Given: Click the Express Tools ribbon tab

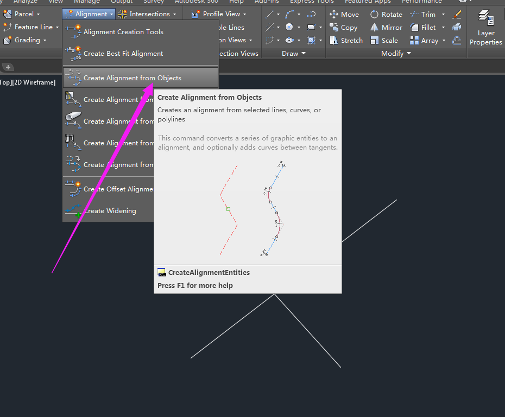Looking at the screenshot, I should click(312, 2).
